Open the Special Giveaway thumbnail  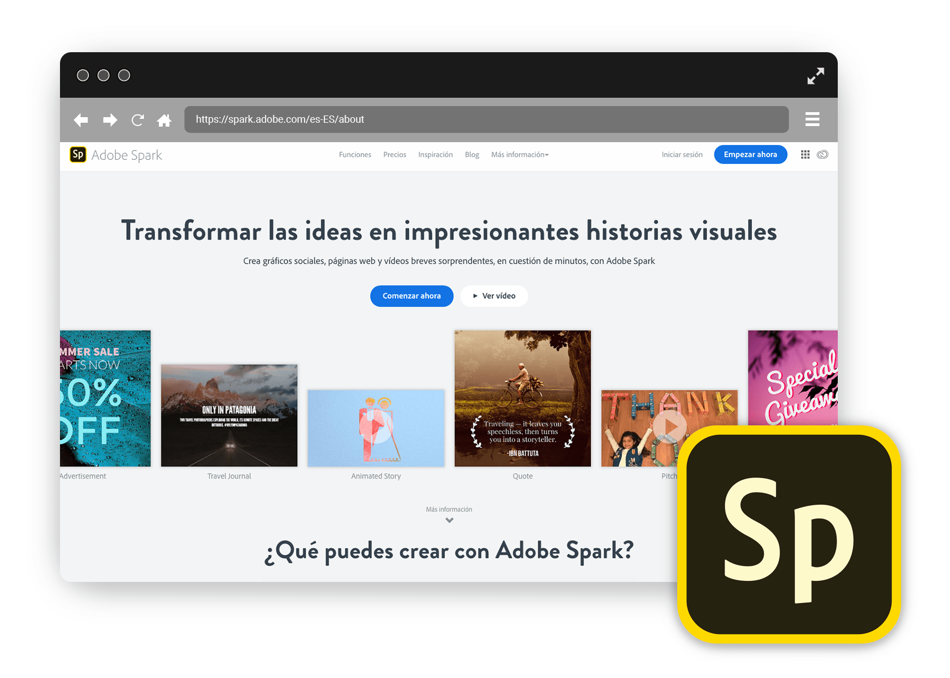(x=793, y=378)
